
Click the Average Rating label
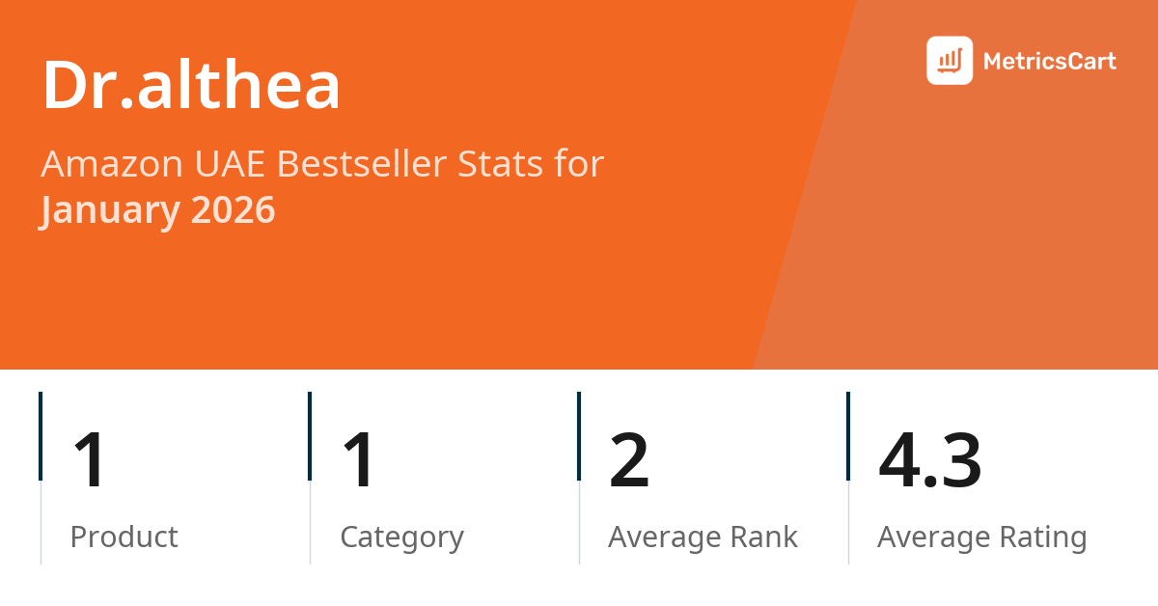[x=981, y=537]
